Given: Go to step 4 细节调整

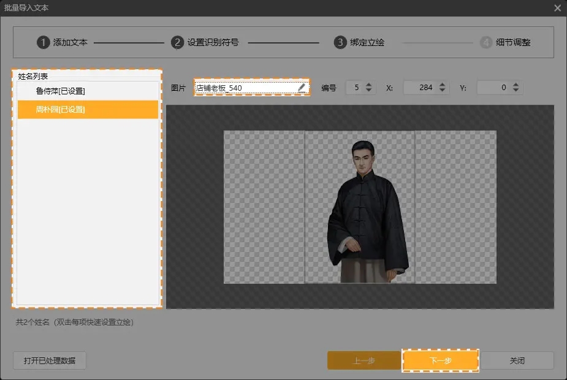Looking at the screenshot, I should (505, 42).
